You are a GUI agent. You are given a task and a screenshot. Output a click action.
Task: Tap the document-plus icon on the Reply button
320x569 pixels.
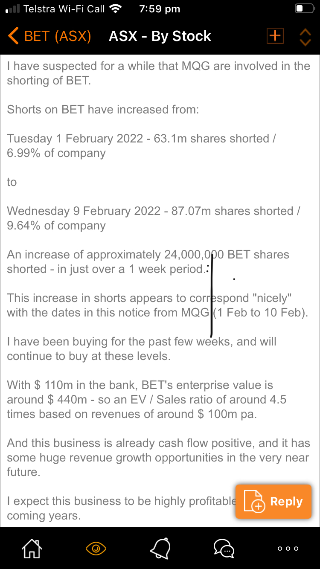pyautogui.click(x=253, y=502)
